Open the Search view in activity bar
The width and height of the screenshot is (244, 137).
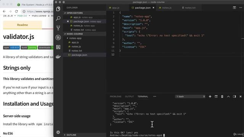[58, 18]
